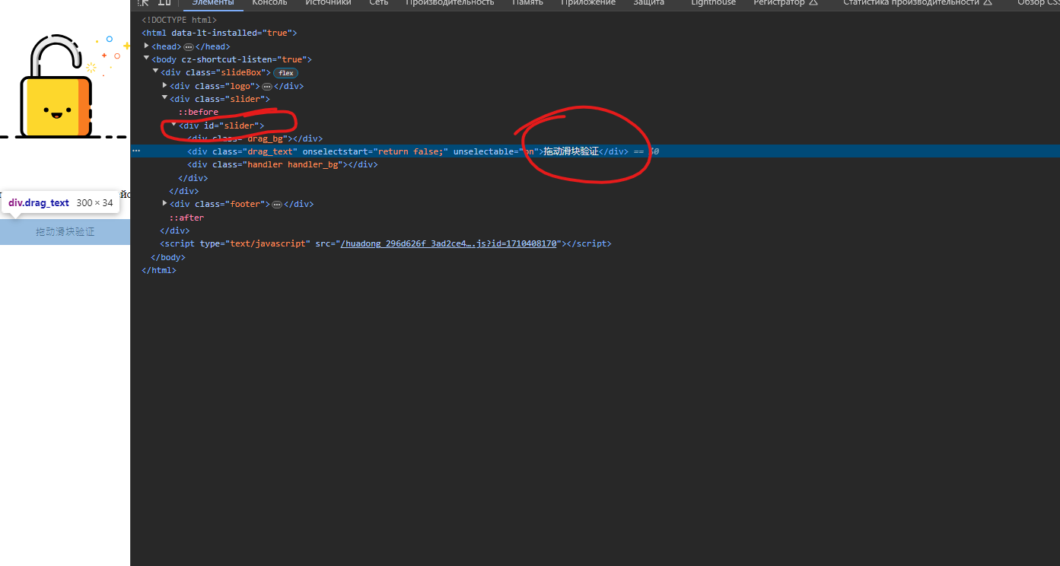Expand the footer div node
The height and width of the screenshot is (566, 1060).
click(165, 204)
